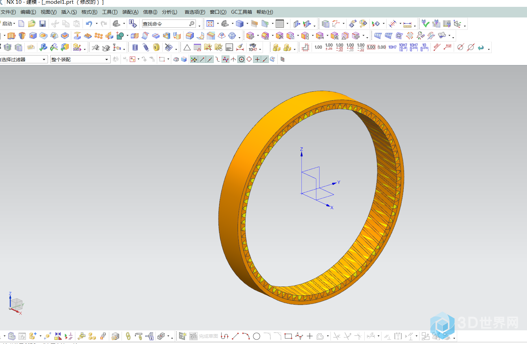Toggle Intersection snap option
527x344 pixels.
(x=233, y=59)
